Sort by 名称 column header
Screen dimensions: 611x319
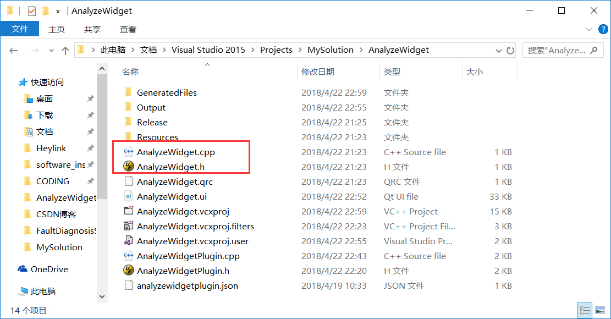[x=130, y=71]
